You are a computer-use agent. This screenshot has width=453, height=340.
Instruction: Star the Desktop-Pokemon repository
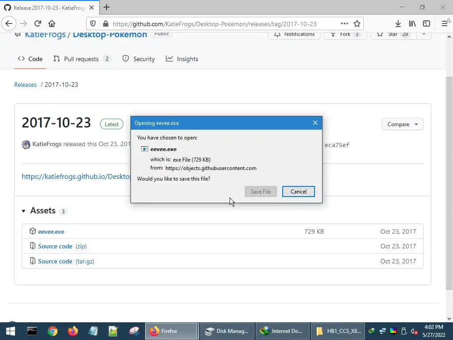click(393, 35)
